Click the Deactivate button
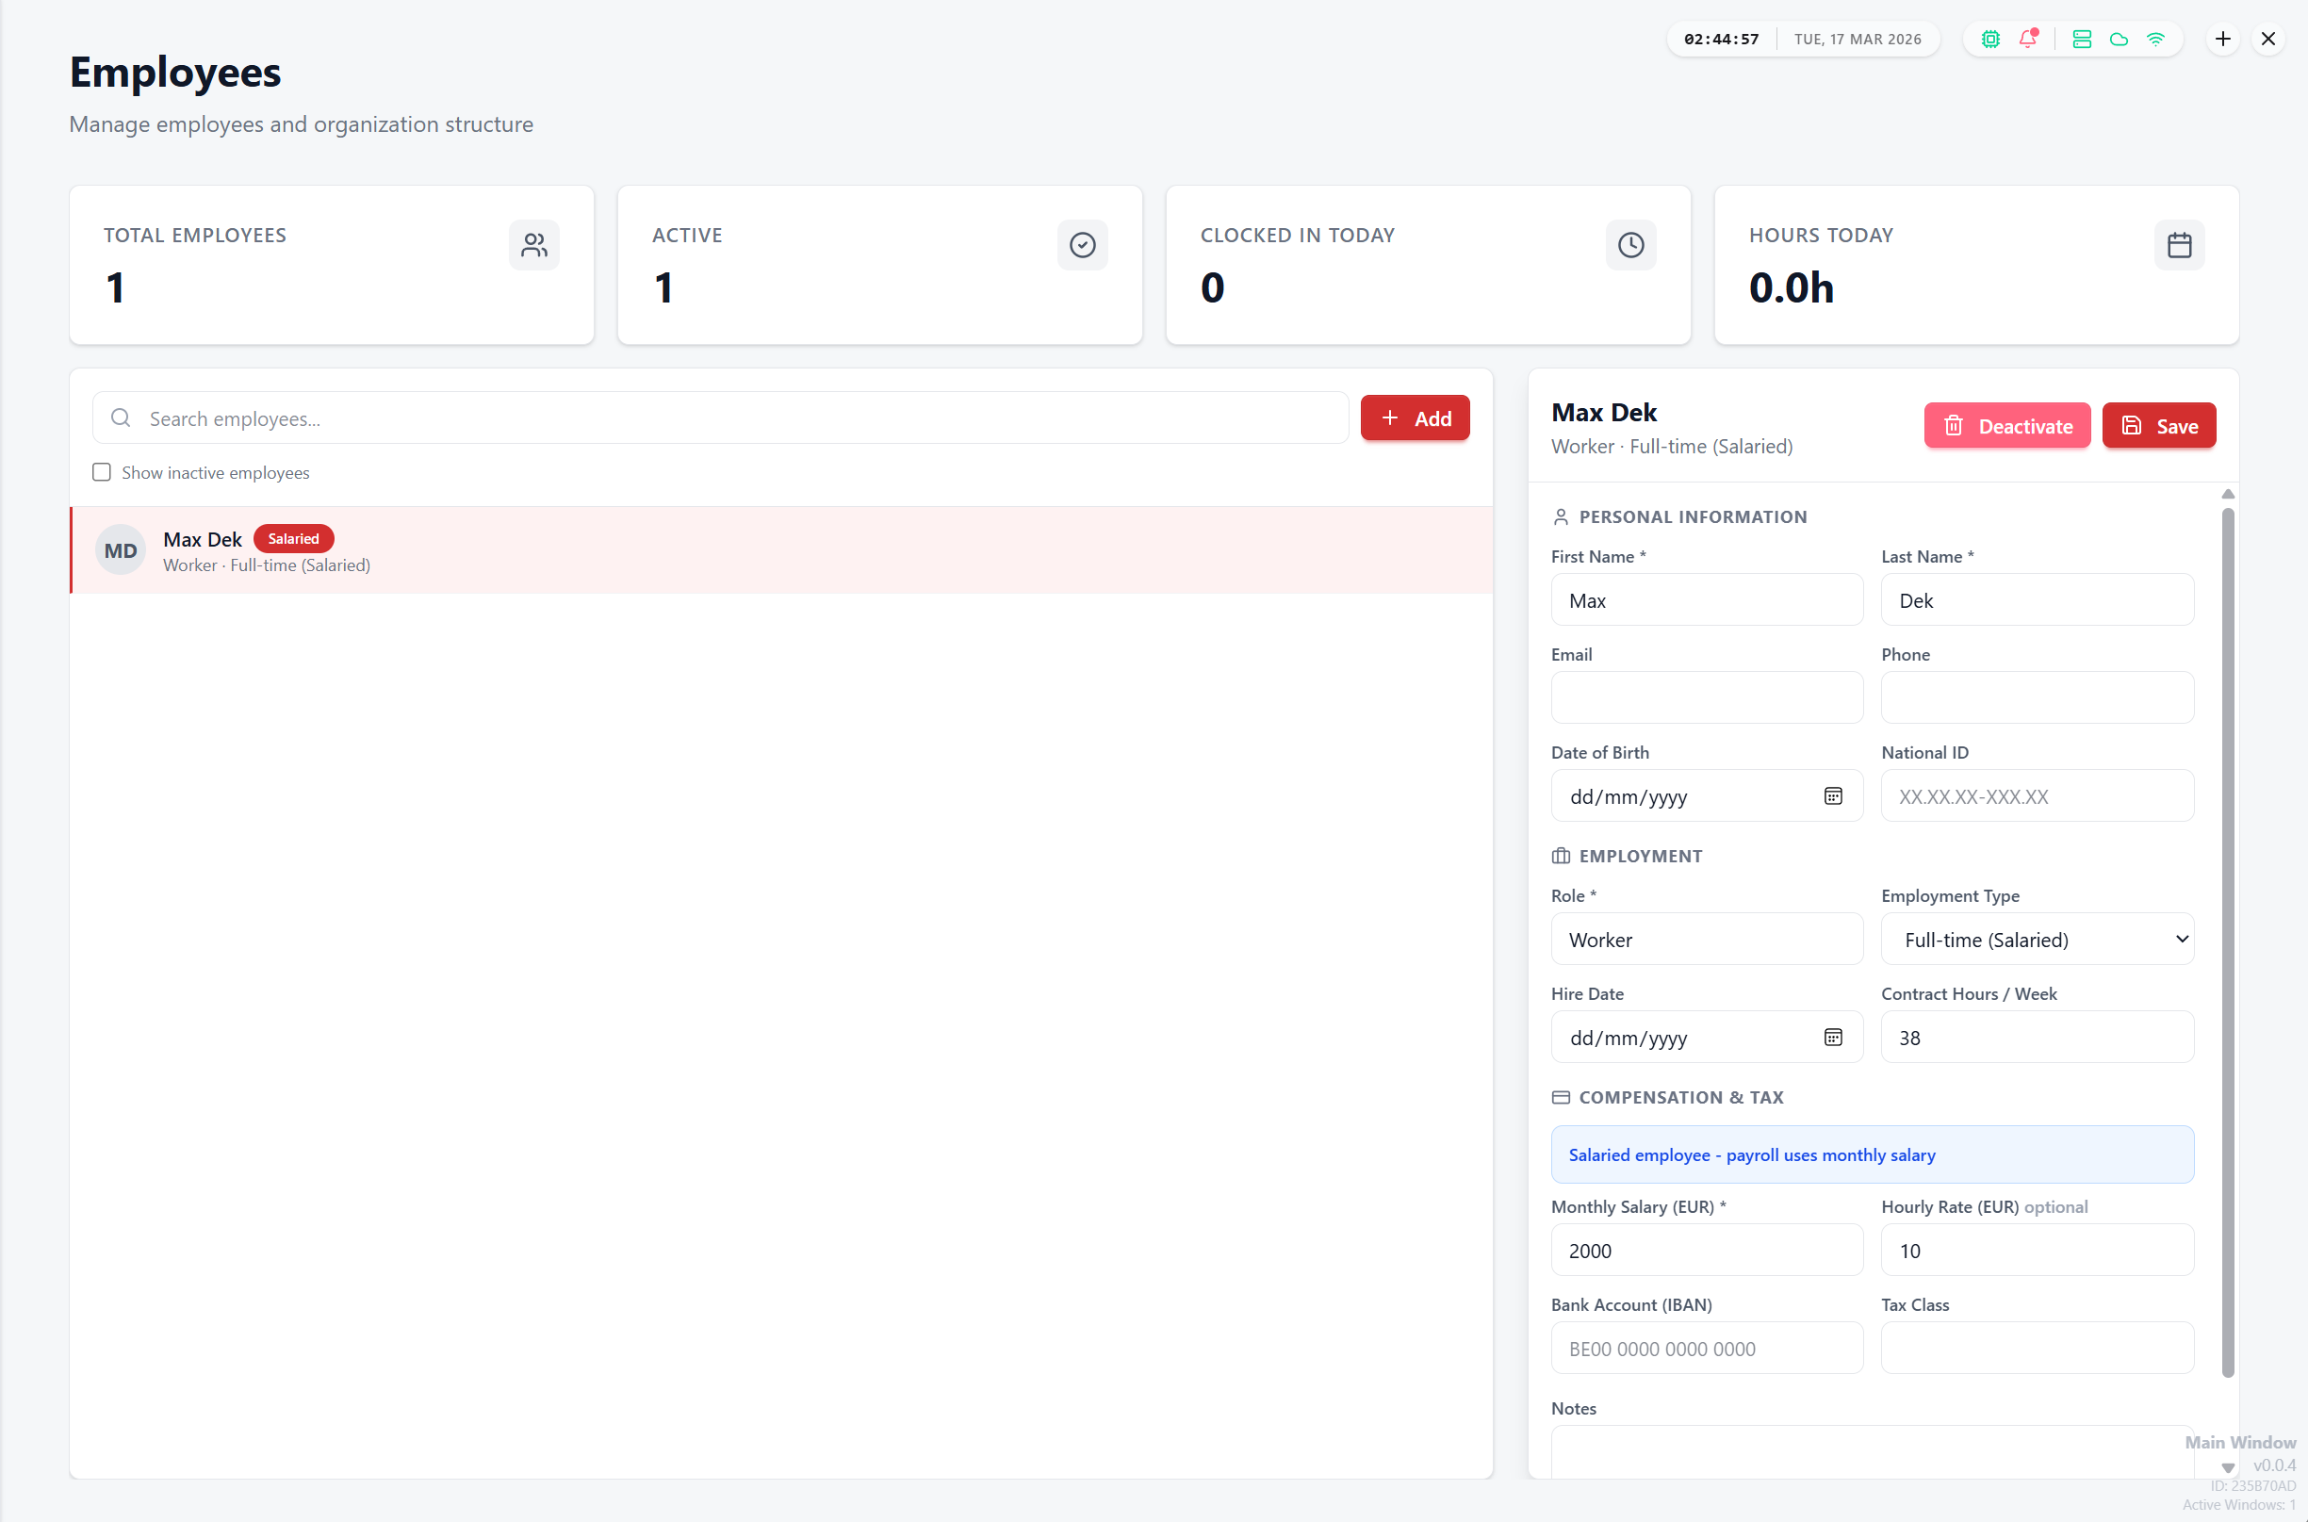Screen dimensions: 2308x1522 click(x=2006, y=426)
